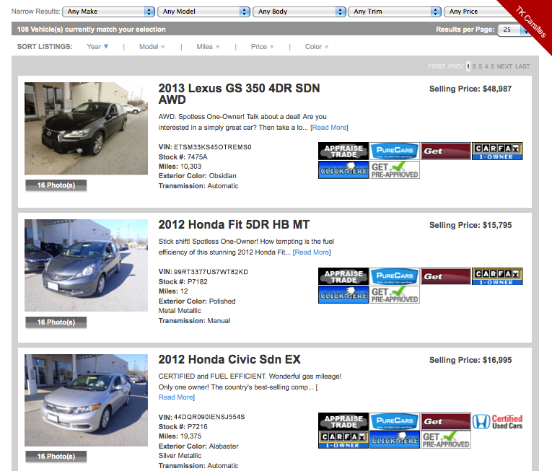Read More on Lexus description
Viewport: 552px width, 471px height.
click(x=329, y=128)
